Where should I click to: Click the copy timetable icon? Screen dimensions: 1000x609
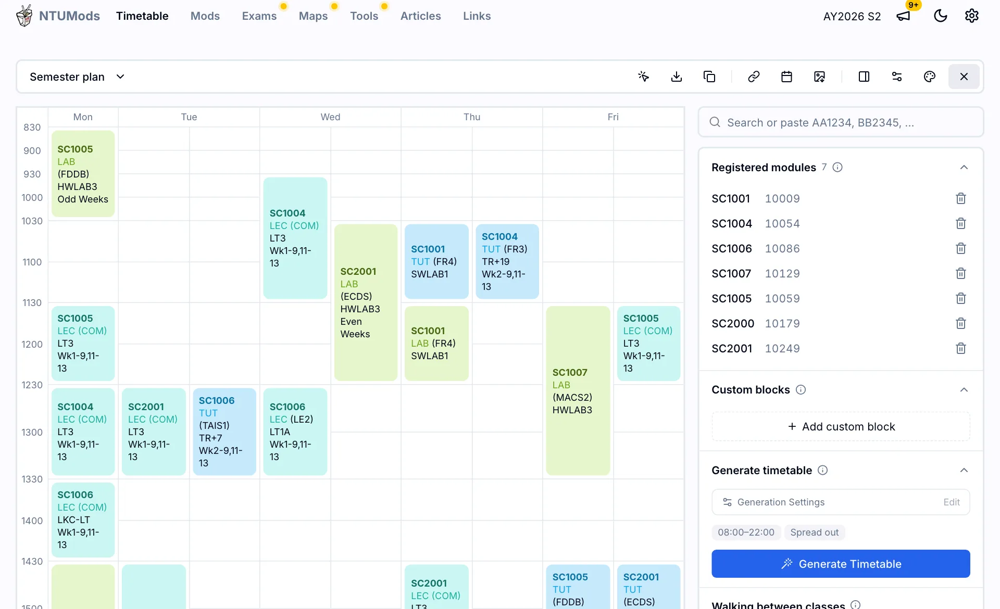pos(709,77)
